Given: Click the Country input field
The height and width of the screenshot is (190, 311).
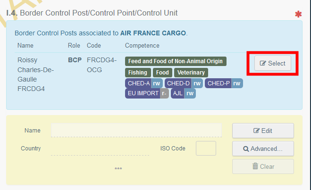Looking at the screenshot, I should coord(100,149).
